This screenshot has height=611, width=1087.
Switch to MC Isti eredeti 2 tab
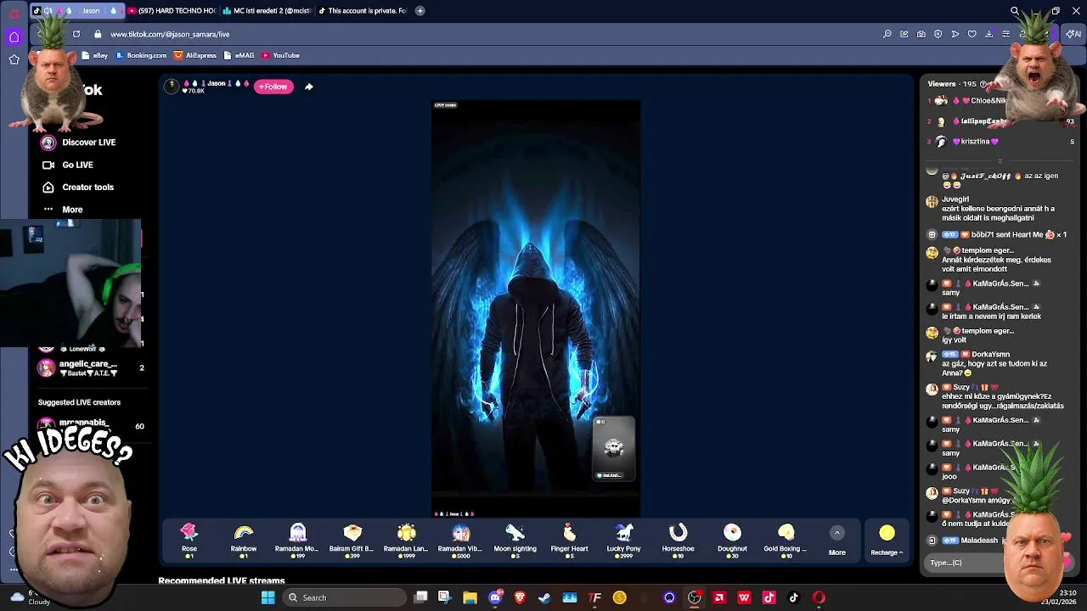coord(266,11)
